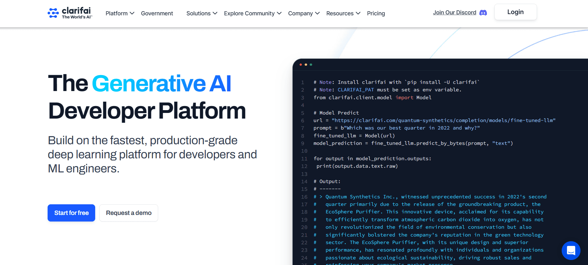Image resolution: width=588 pixels, height=265 pixels.
Task: Click the Clarifai logo icon
Action: click(x=53, y=13)
